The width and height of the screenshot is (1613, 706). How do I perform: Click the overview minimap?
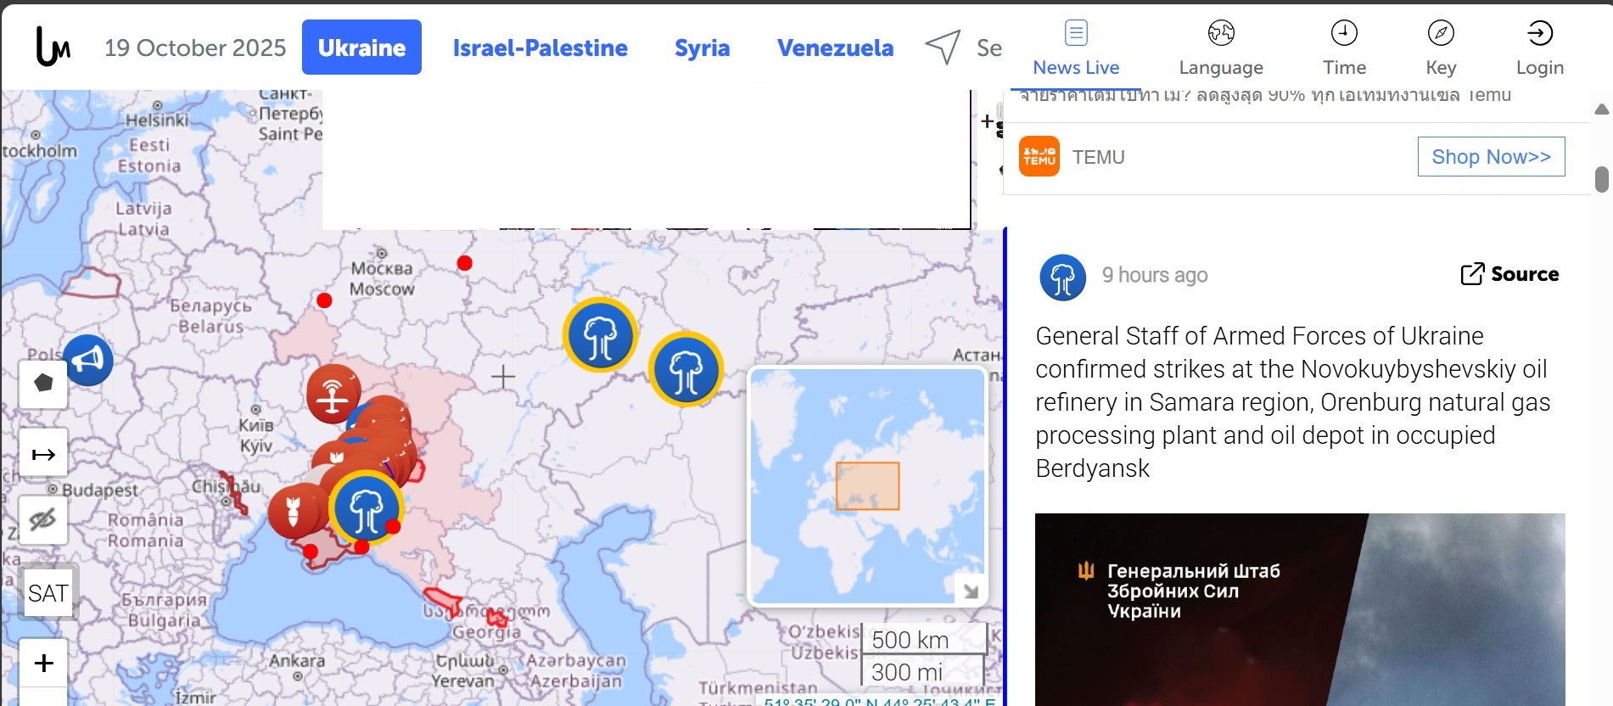point(867,485)
